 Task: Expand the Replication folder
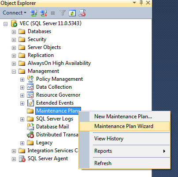click(x=14, y=56)
